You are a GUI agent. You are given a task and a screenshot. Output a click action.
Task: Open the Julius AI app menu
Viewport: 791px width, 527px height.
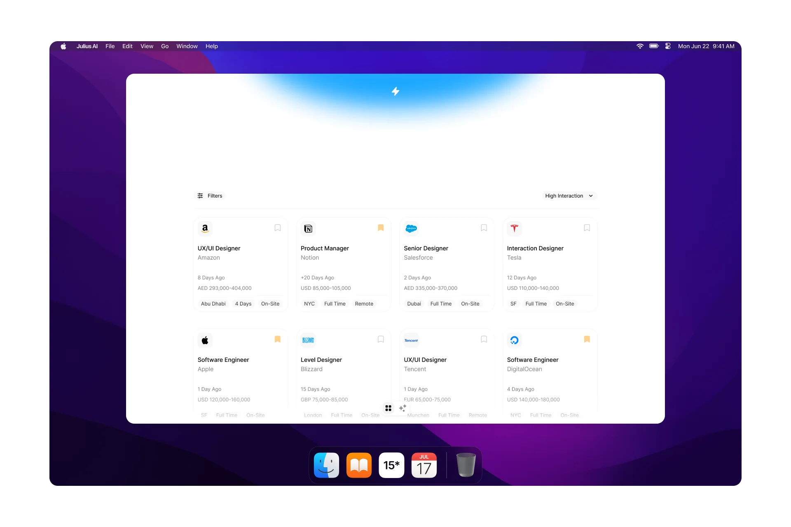pos(87,46)
